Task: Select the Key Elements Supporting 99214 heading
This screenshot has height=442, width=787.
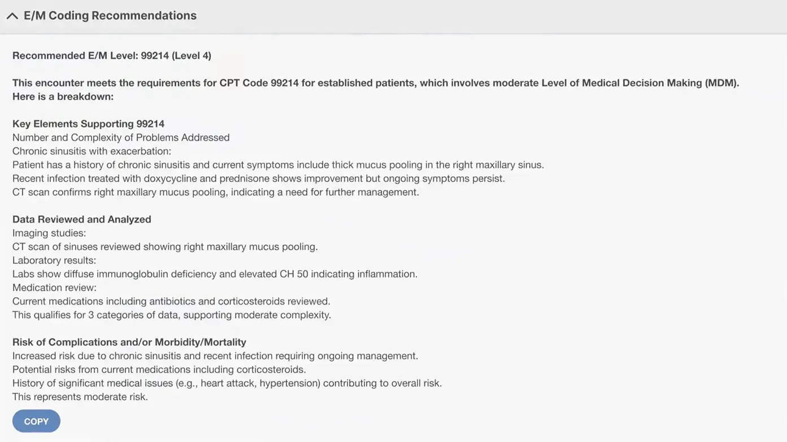Action: pos(88,124)
